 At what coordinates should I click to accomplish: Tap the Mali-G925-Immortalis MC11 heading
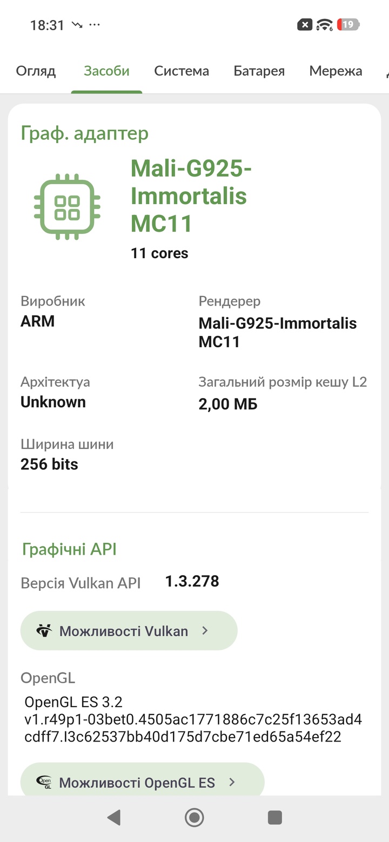coord(191,196)
